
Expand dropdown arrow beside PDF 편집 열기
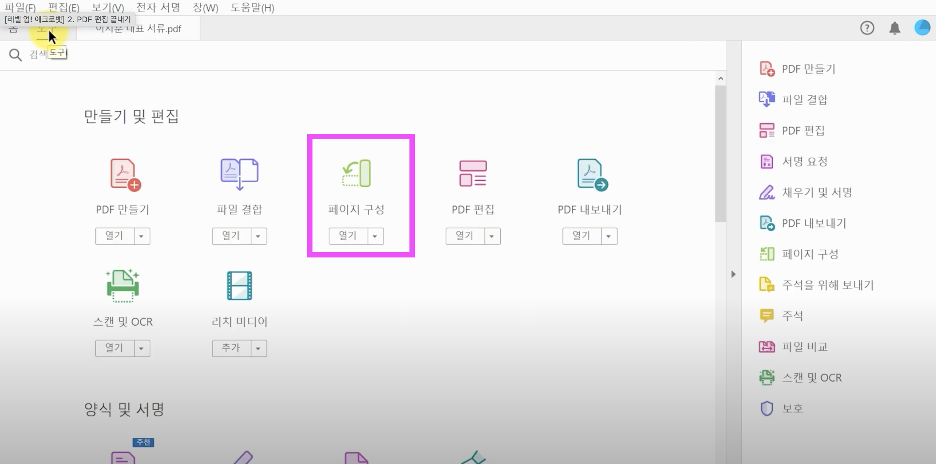click(492, 236)
